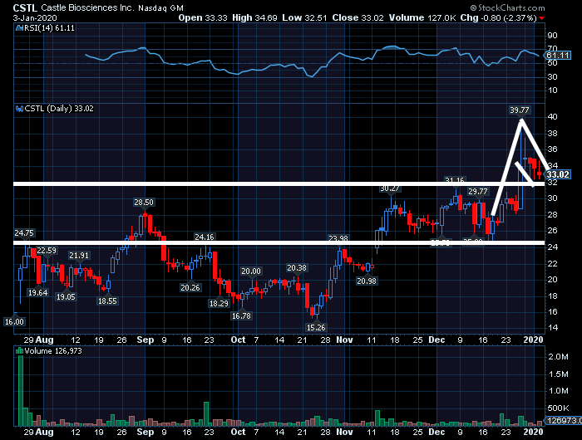Click the Chg -0.80 (-2.37%) value

(x=499, y=17)
